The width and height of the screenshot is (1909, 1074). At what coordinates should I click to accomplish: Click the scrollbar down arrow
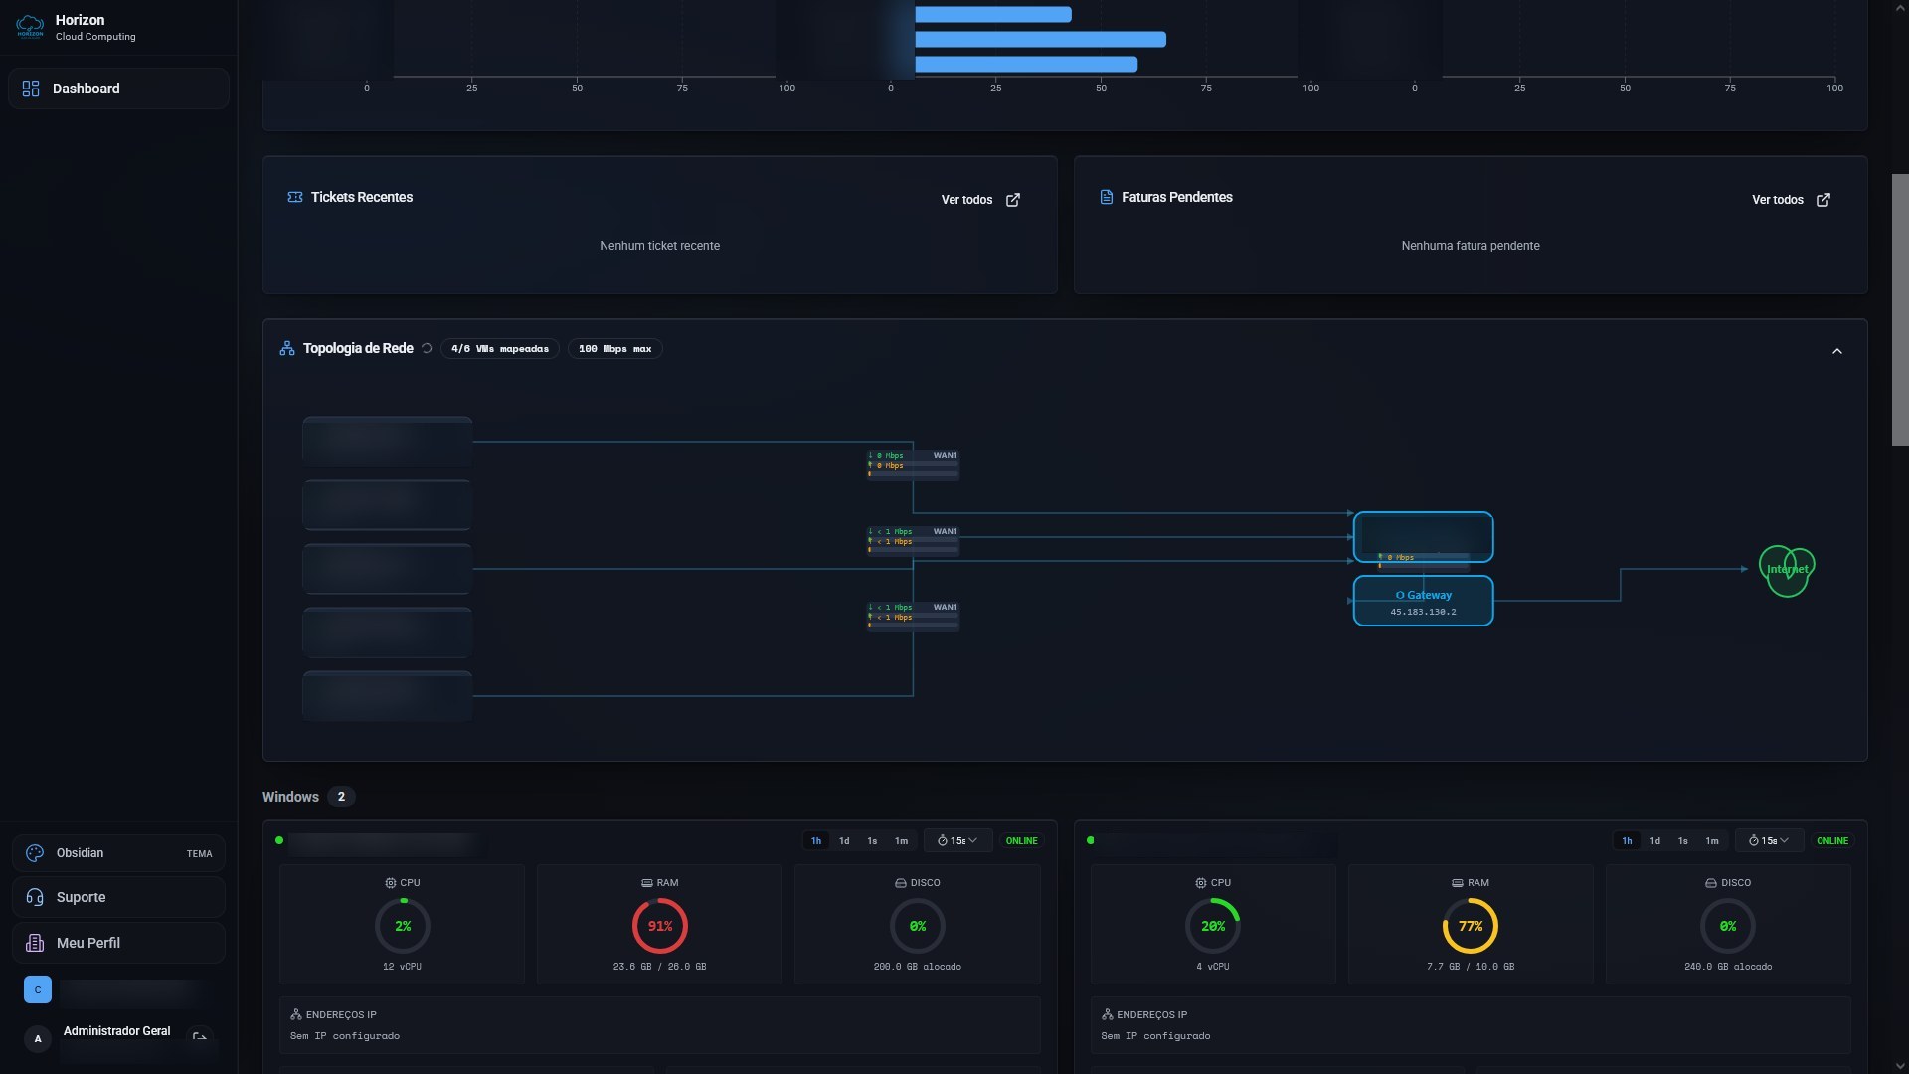click(x=1900, y=1066)
